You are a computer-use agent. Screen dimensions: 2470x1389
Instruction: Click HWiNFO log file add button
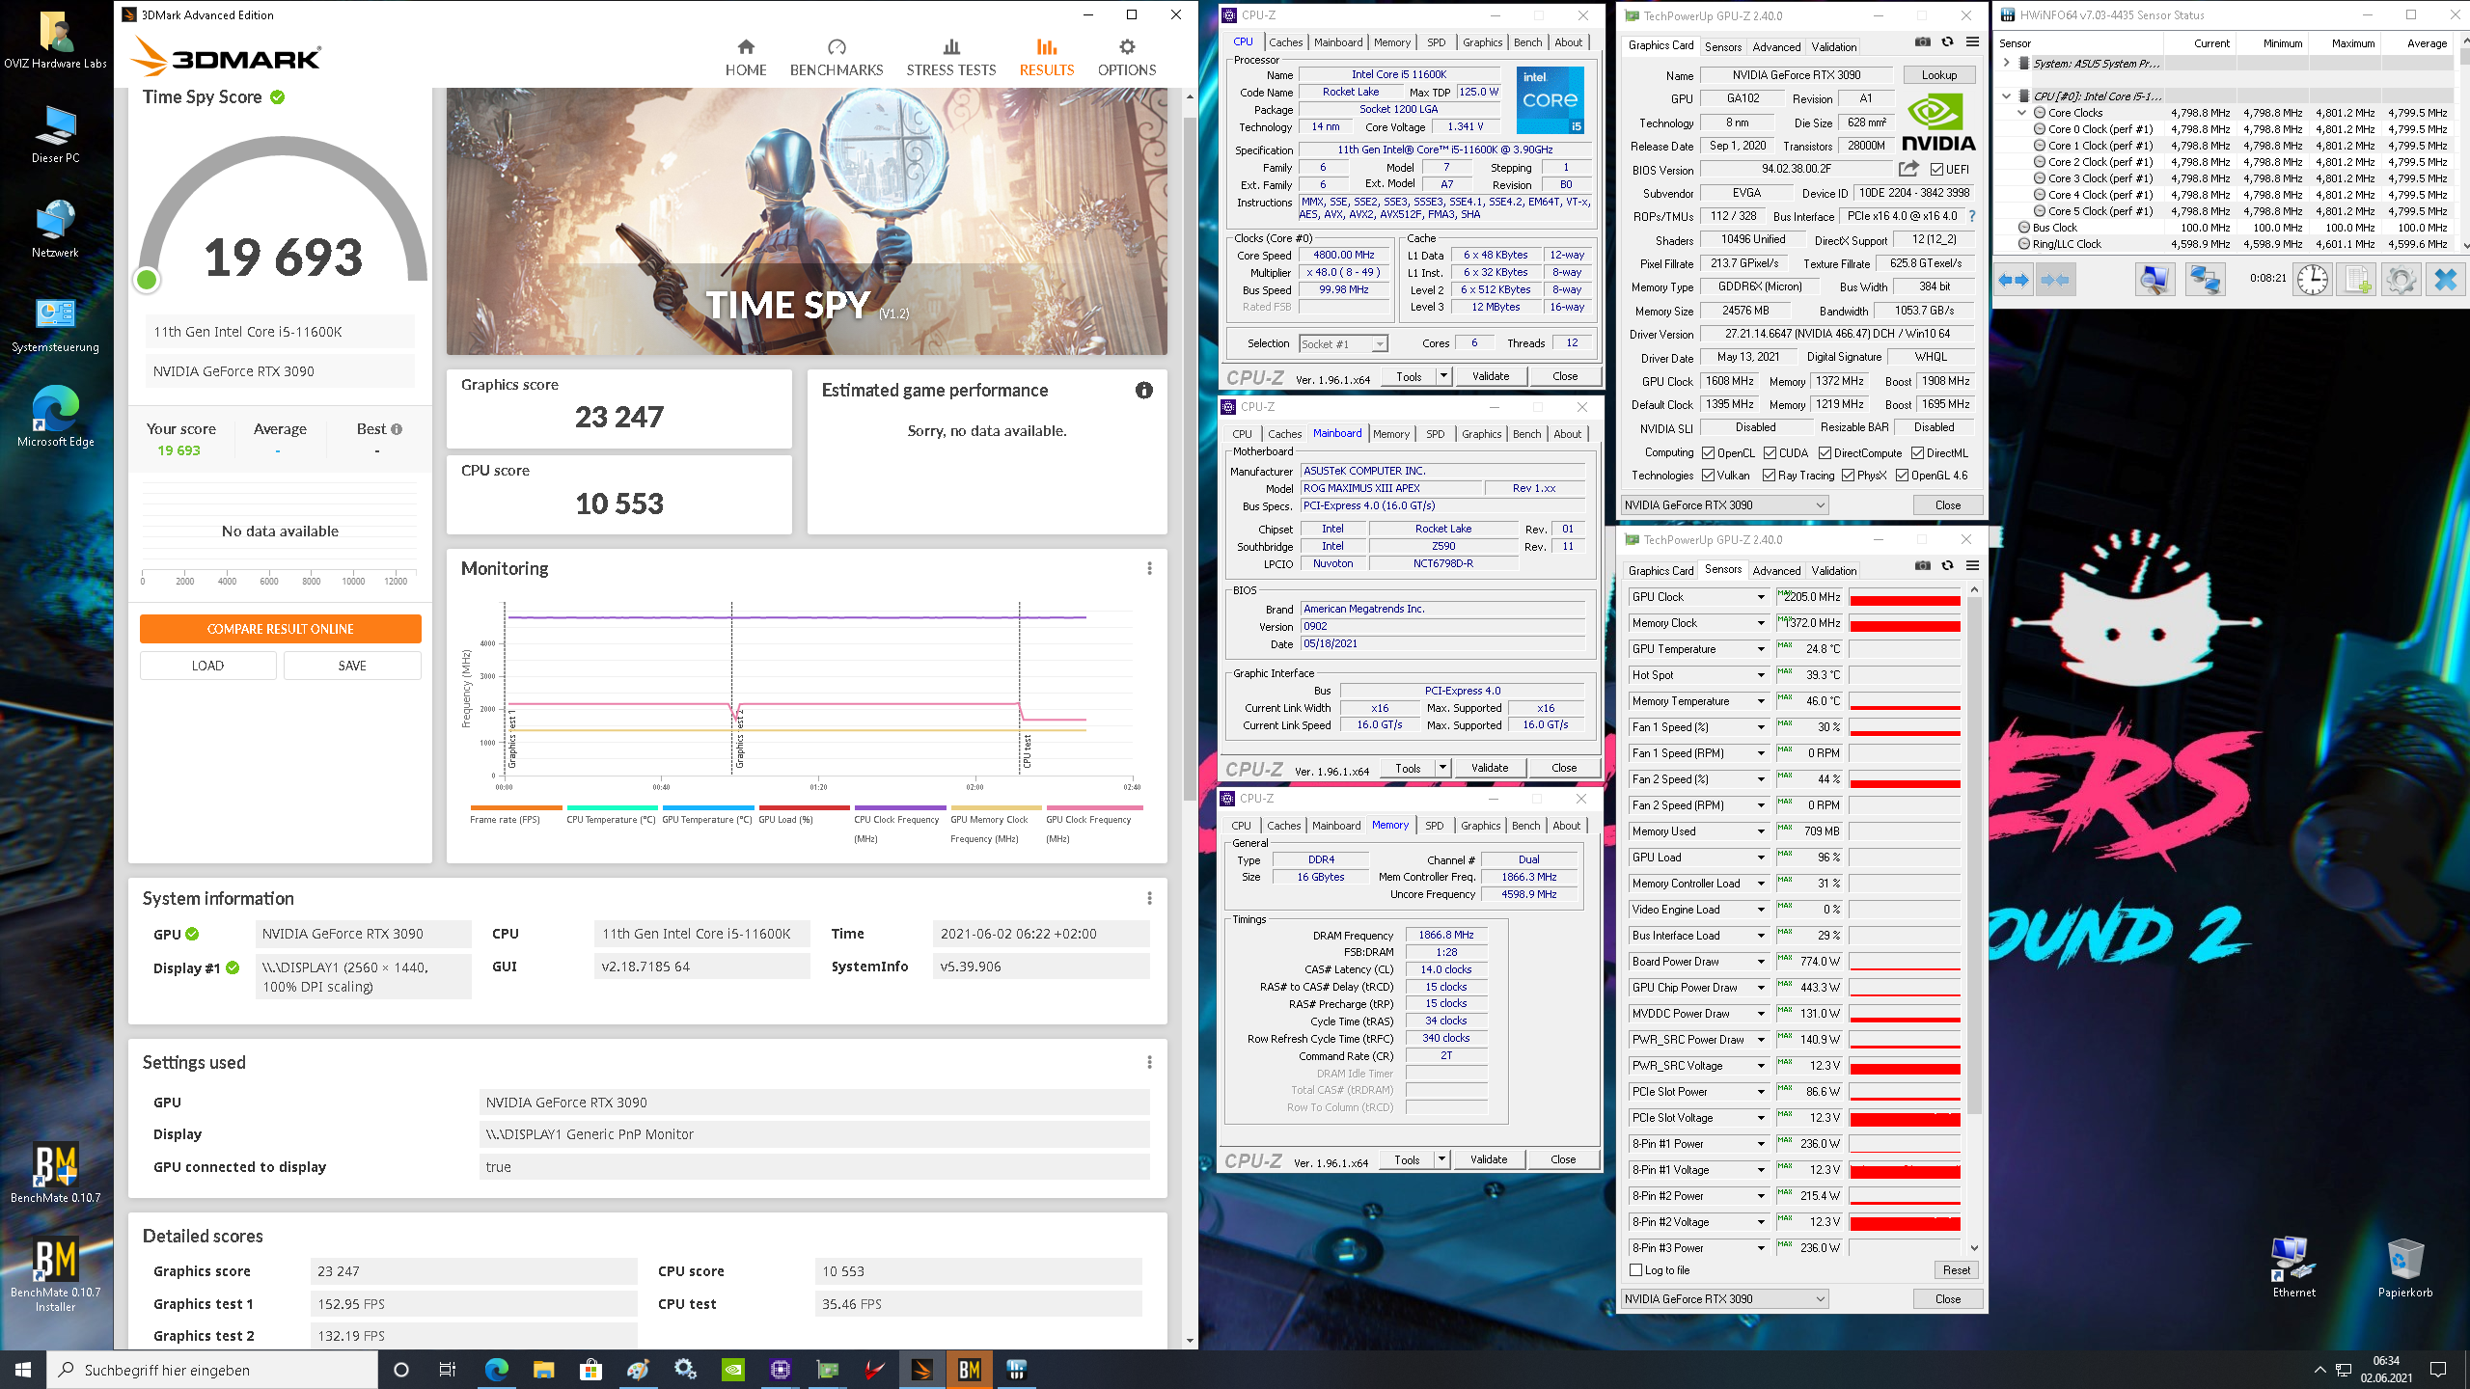pos(2357,280)
